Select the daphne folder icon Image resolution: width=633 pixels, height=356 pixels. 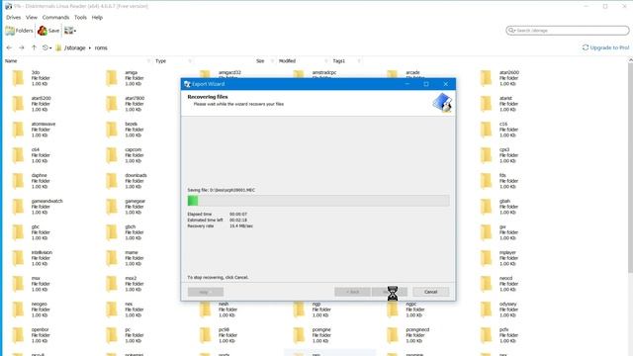click(18, 181)
